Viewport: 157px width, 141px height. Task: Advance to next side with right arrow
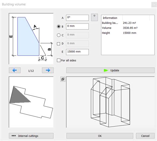[x=48, y=70]
